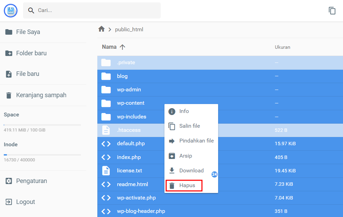Click the floppy disk app logo
Image resolution: width=343 pixels, height=217 pixels.
click(x=11, y=11)
